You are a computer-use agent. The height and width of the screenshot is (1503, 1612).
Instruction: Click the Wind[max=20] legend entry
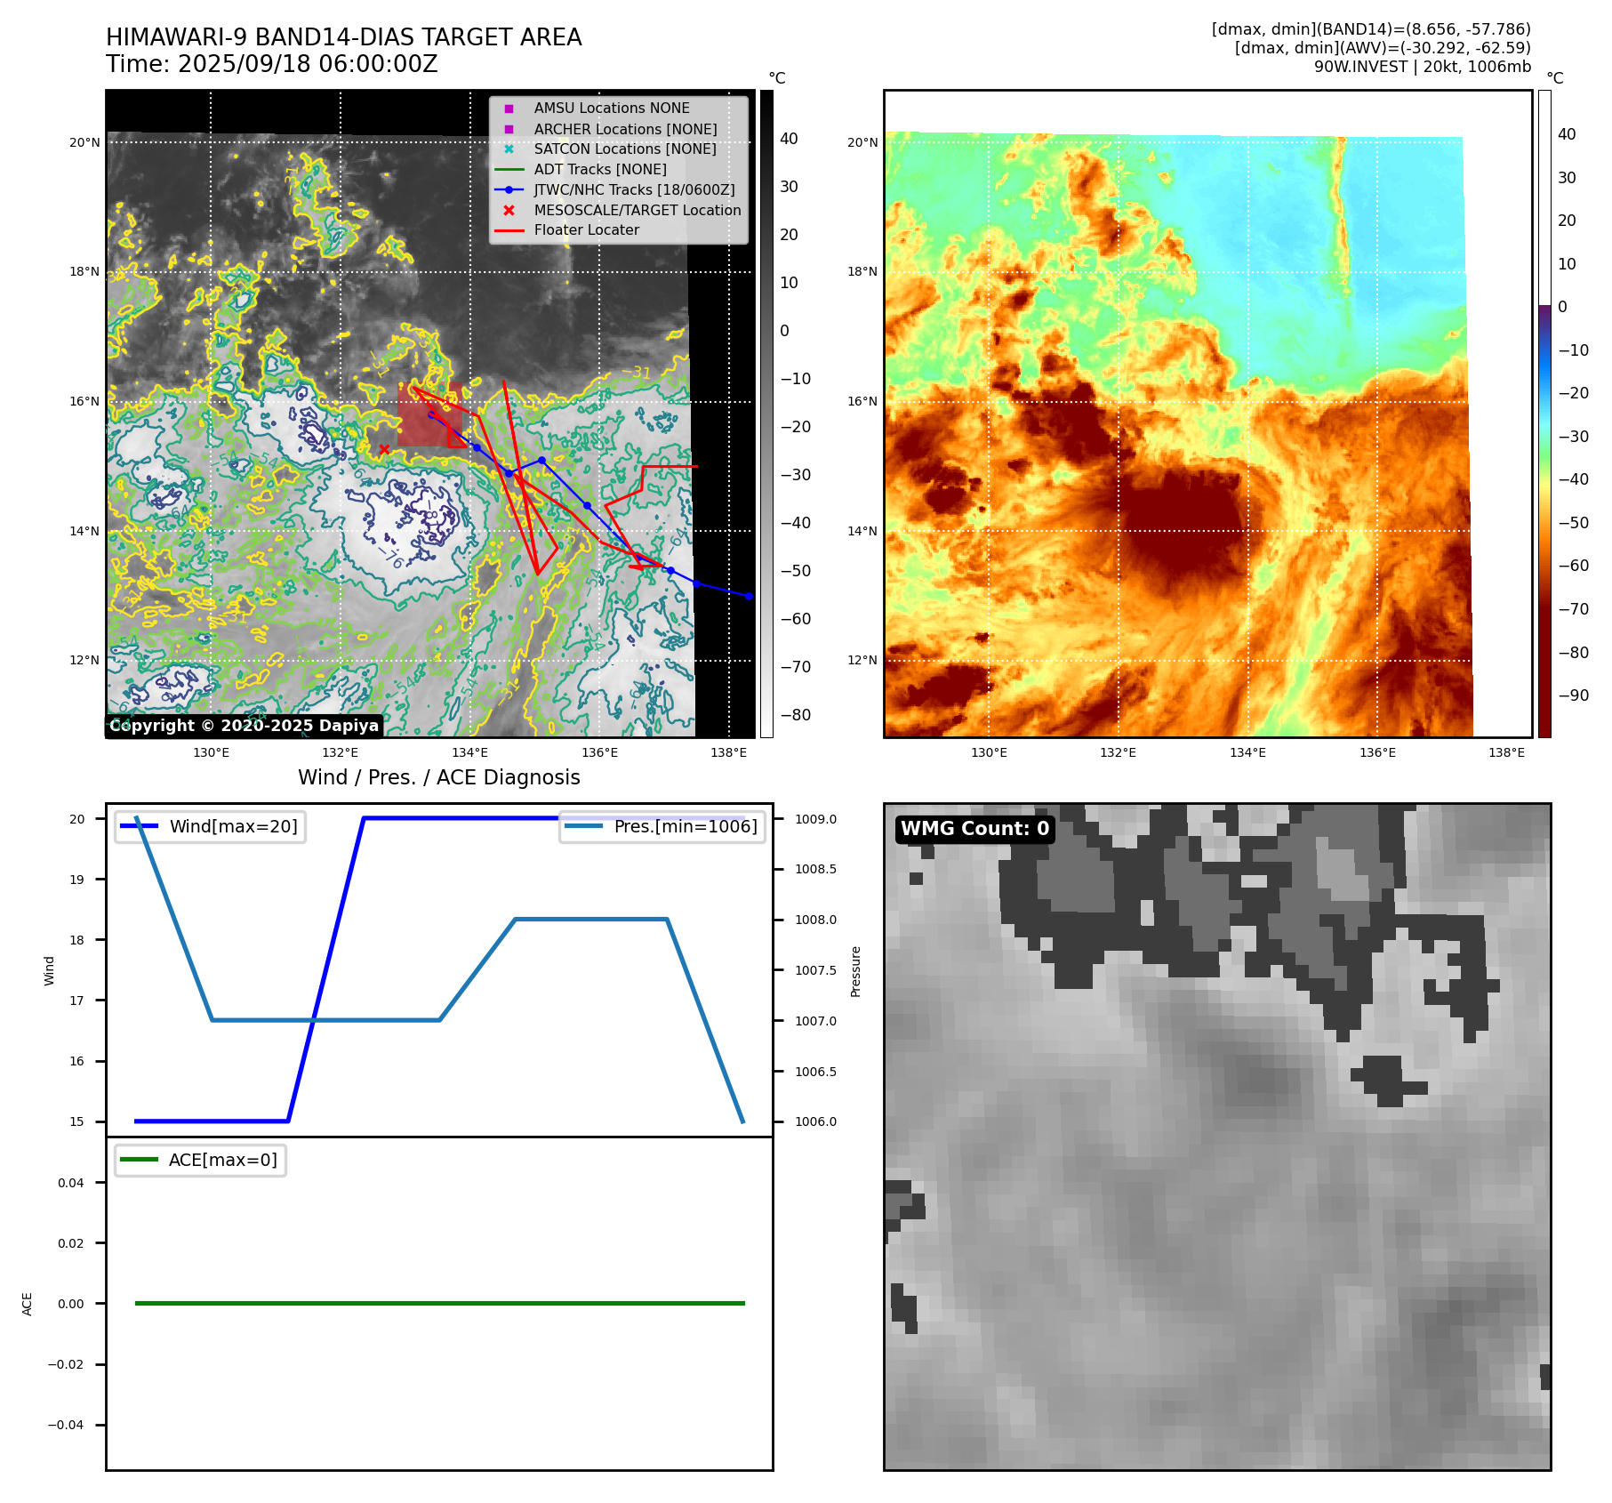point(211,826)
